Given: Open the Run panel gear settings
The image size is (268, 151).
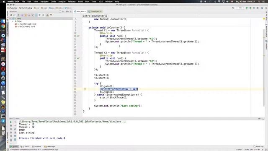Looking at the screenshot, I should pyautogui.click(x=260, y=118).
